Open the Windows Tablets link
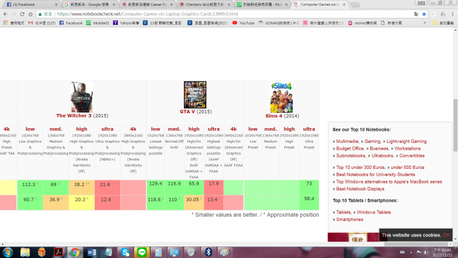The height and width of the screenshot is (258, 458). 373,212
